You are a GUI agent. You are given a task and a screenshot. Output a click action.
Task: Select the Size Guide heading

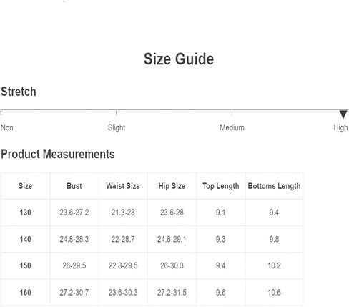coord(179,59)
